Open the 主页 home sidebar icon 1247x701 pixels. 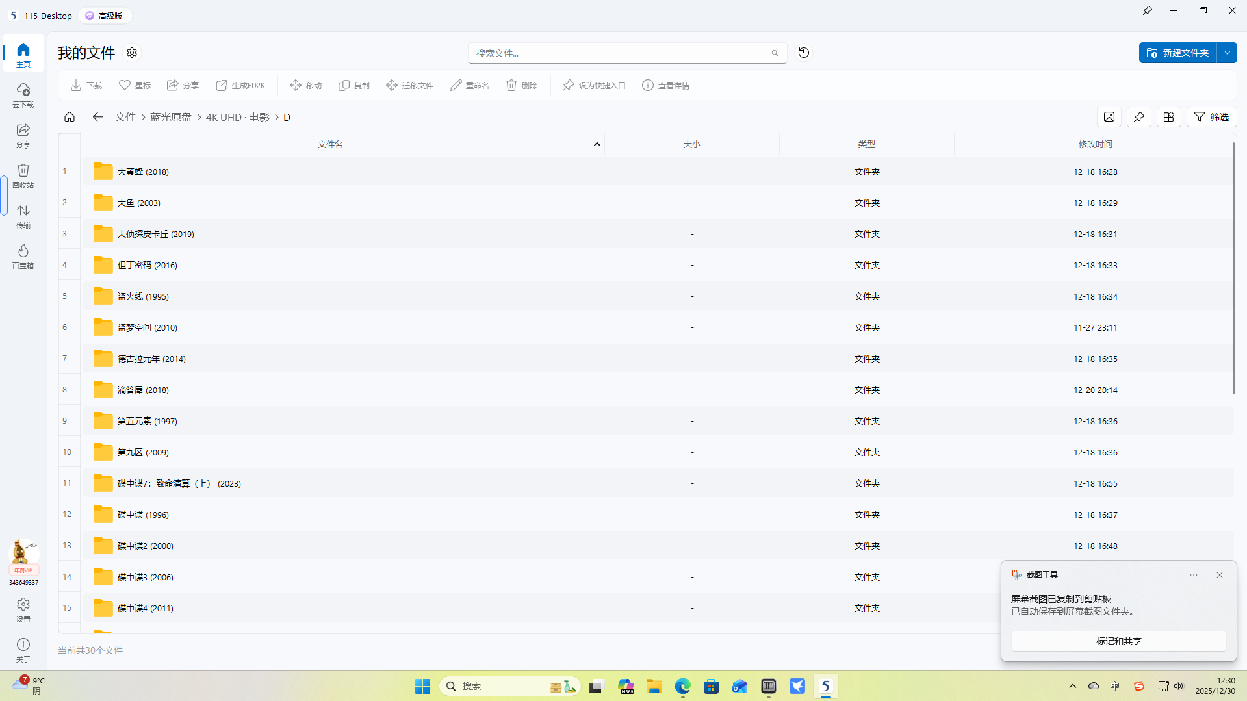(23, 55)
